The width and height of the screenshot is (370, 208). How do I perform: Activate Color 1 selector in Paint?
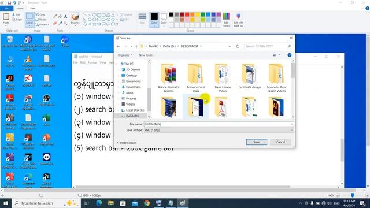154,20
